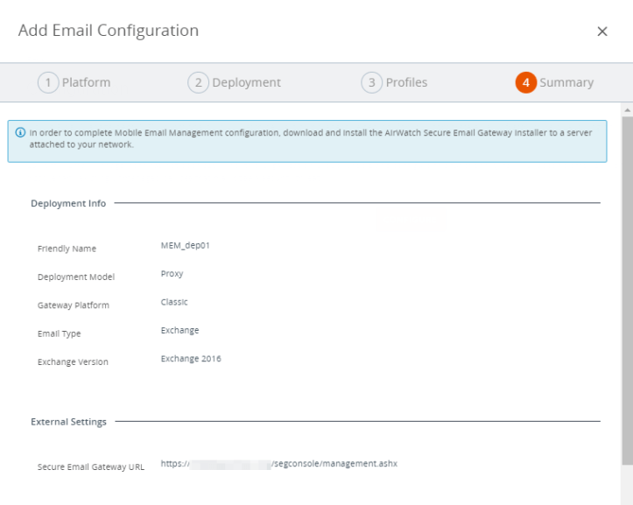This screenshot has width=633, height=505.
Task: Click the vertical scrollbar thumb
Action: (626, 289)
